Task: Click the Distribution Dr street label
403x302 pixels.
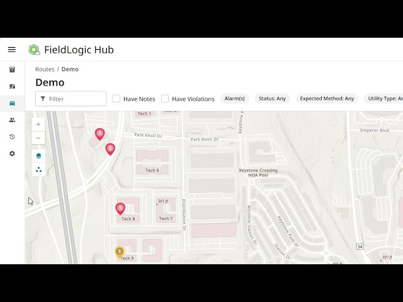Action: coord(184,215)
